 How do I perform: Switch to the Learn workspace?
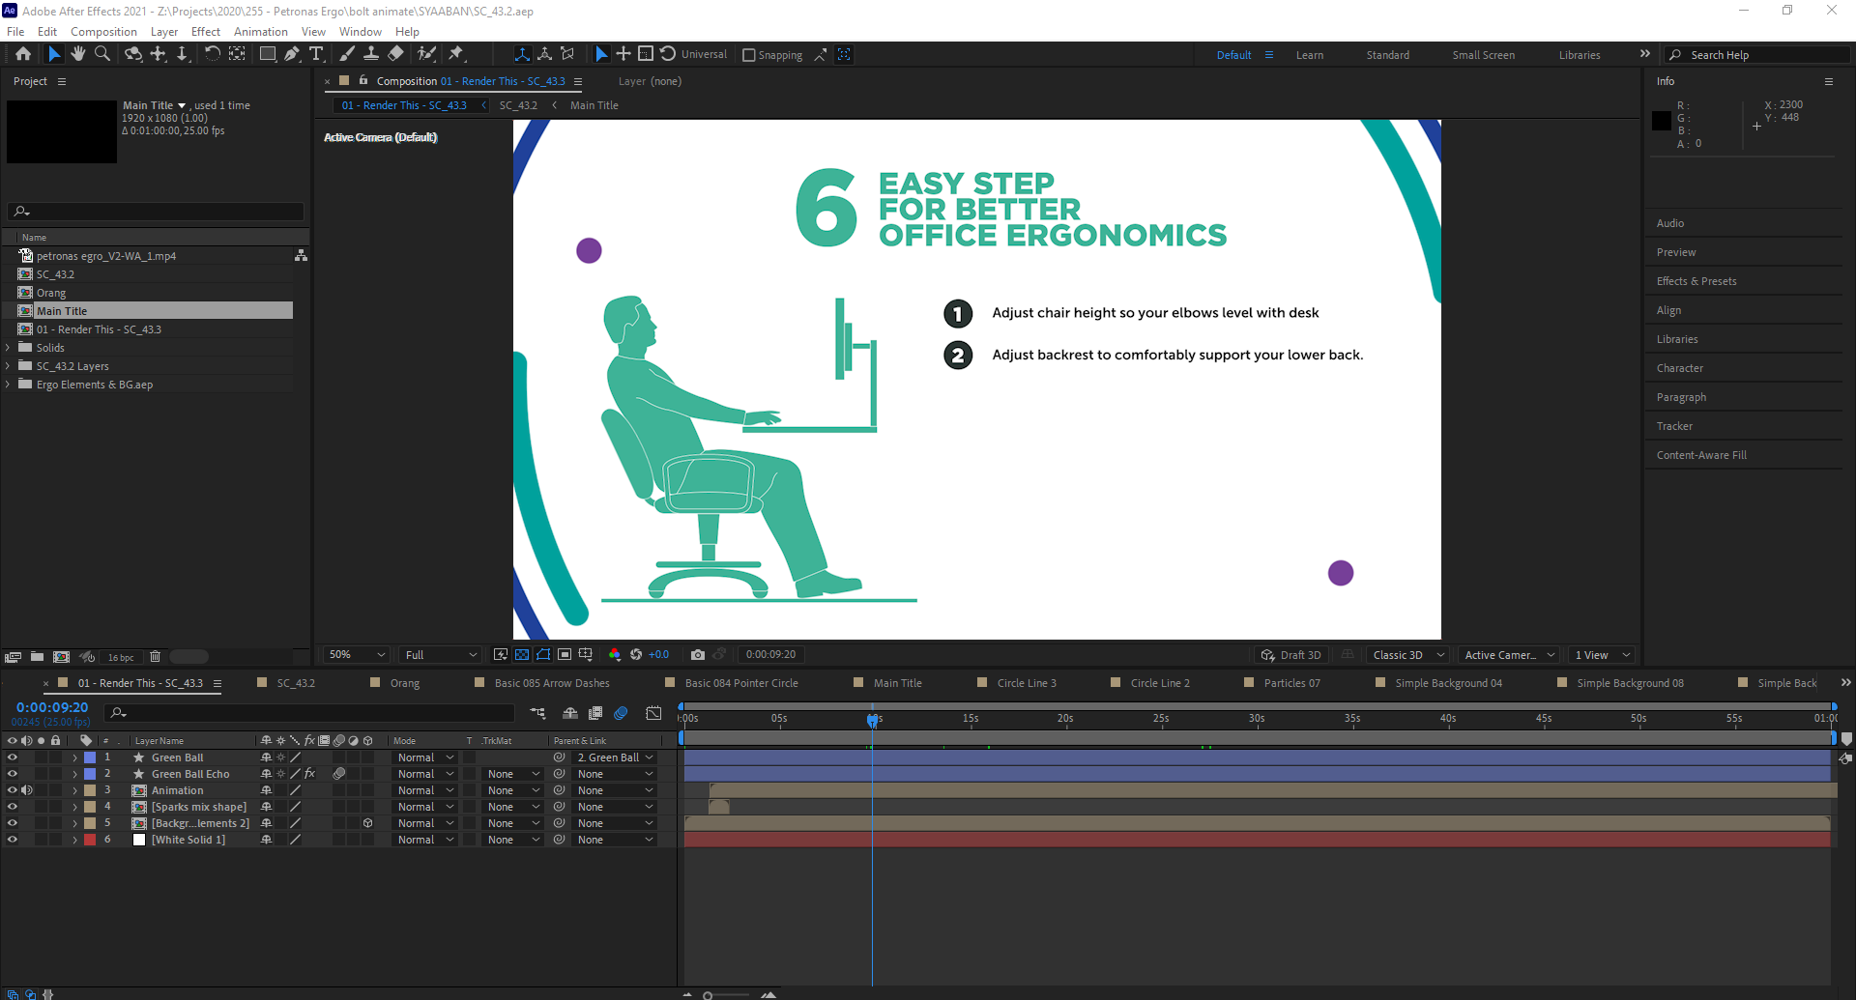1309,55
